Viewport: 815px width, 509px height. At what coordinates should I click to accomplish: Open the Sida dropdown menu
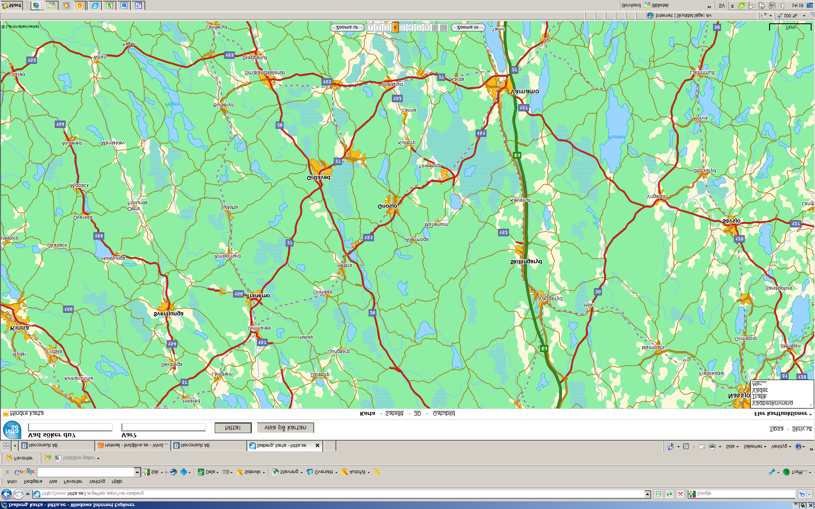click(x=732, y=446)
